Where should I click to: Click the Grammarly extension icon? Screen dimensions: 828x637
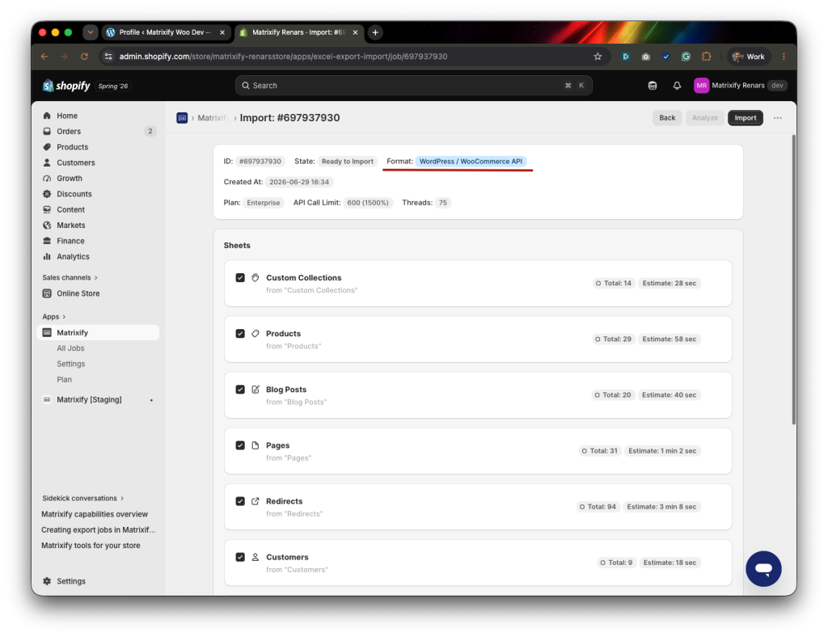coord(686,57)
